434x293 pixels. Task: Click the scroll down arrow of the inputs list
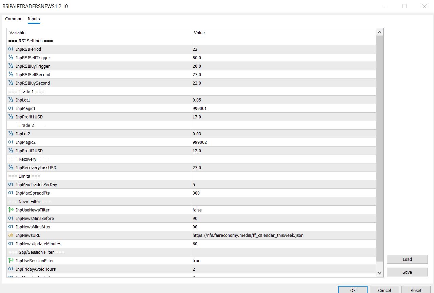tap(379, 273)
